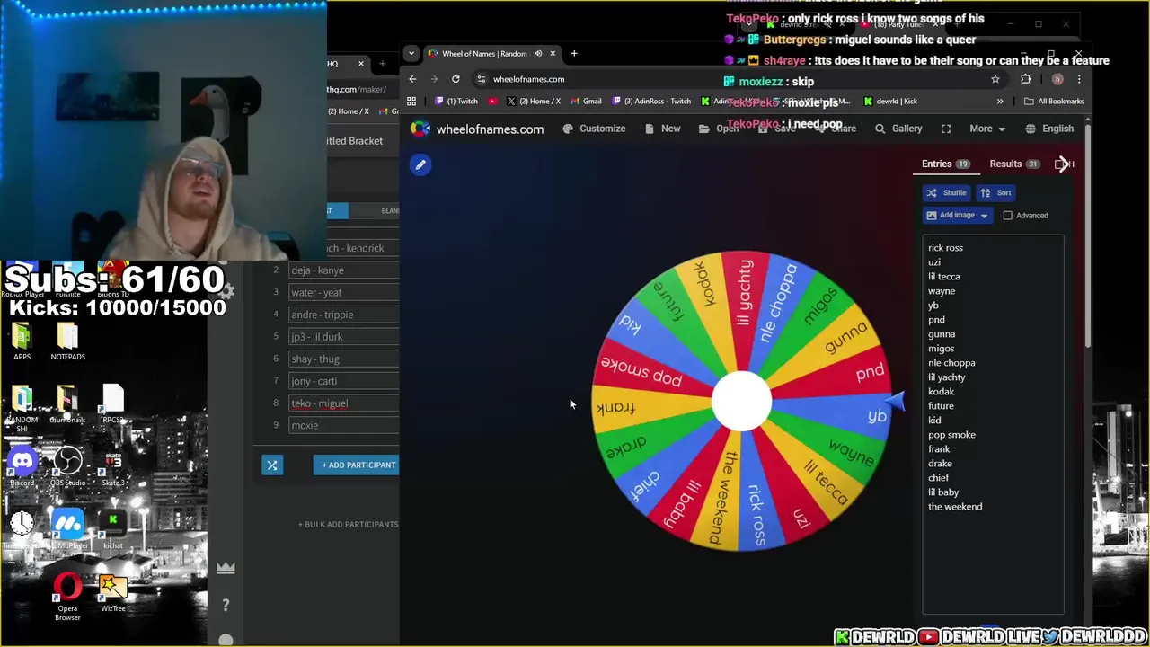Select the 'deja - kanye' participant field
1150x647 pixels.
pyautogui.click(x=342, y=270)
